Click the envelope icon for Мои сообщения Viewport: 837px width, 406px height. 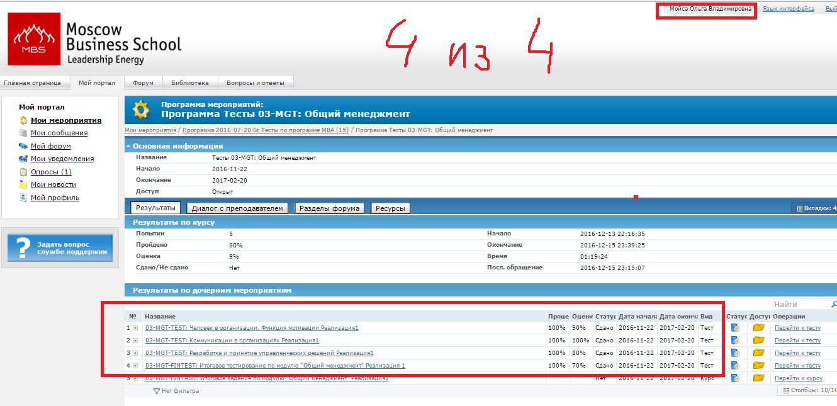24,133
